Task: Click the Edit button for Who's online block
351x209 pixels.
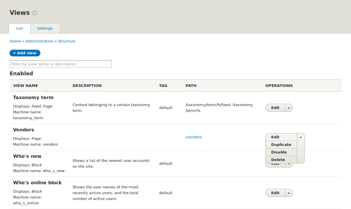Action: 275,193
